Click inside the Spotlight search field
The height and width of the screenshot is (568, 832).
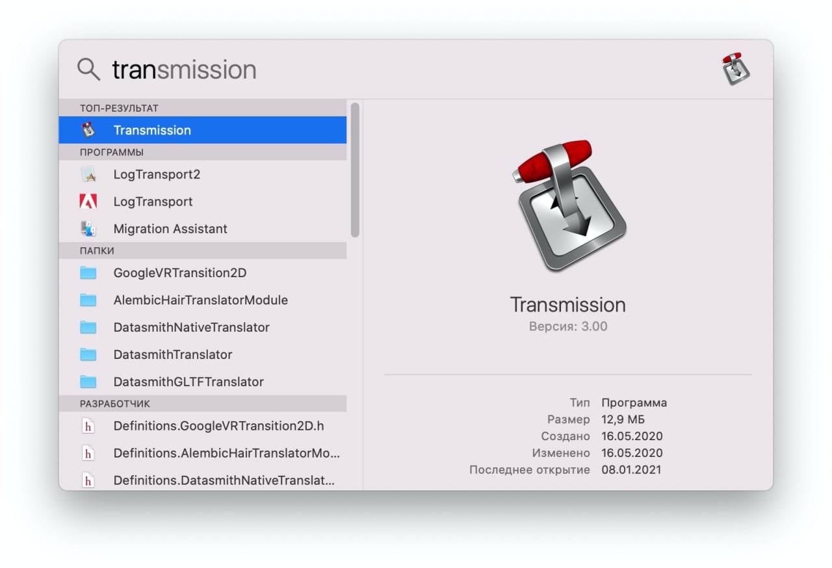point(409,69)
